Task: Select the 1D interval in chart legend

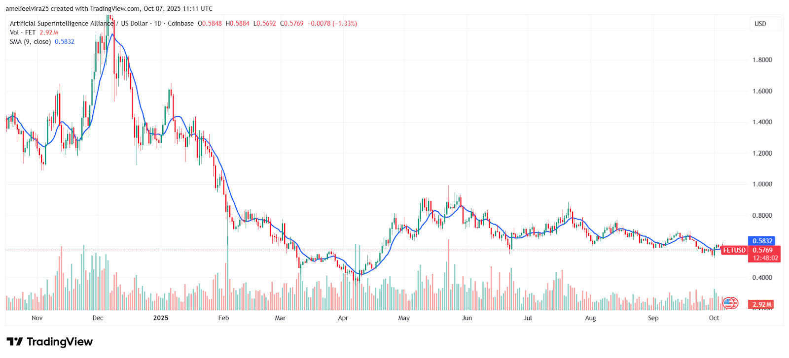Action: coord(158,23)
